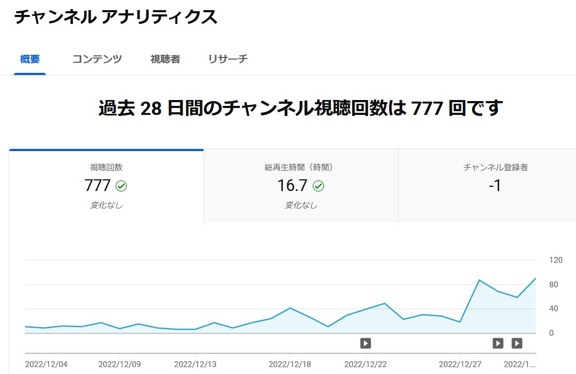Click the 2022/12/04 date label
Screen dimensions: 576x374
click(46, 364)
